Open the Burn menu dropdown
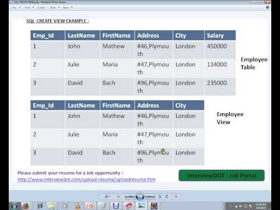This screenshot has height=210, width=280. [x=55, y=8]
